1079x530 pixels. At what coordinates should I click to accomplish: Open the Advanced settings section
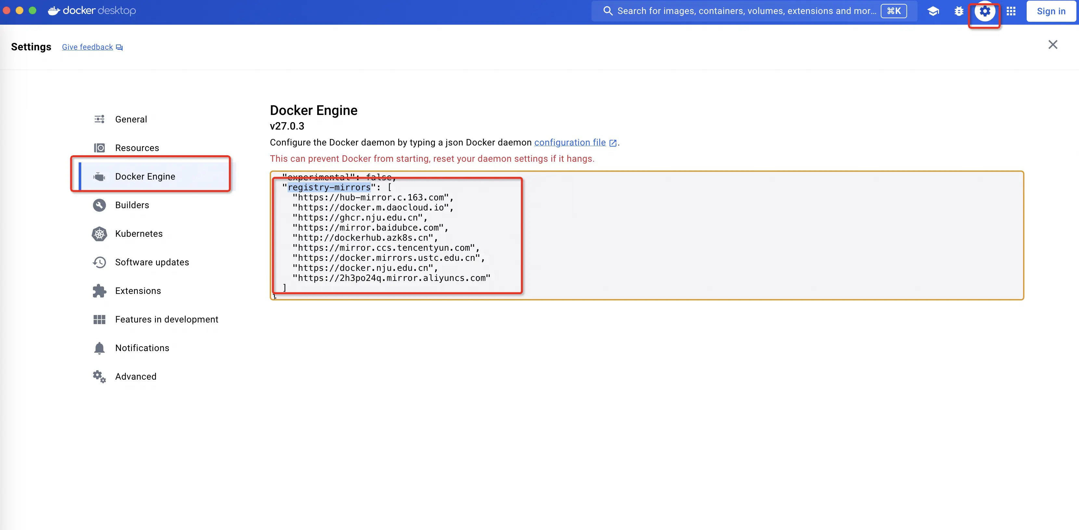(x=136, y=376)
